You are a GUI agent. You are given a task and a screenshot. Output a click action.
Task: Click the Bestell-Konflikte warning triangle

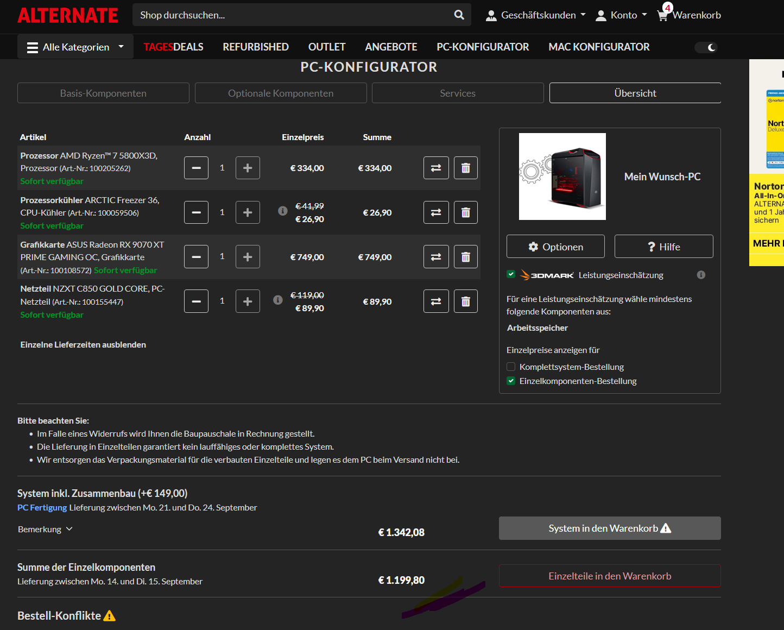pyautogui.click(x=110, y=616)
